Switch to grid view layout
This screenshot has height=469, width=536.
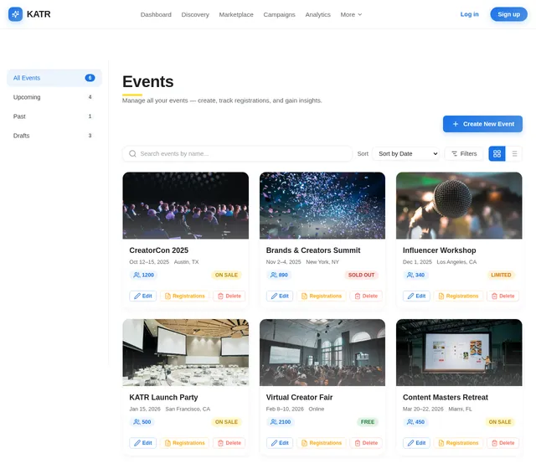click(497, 154)
